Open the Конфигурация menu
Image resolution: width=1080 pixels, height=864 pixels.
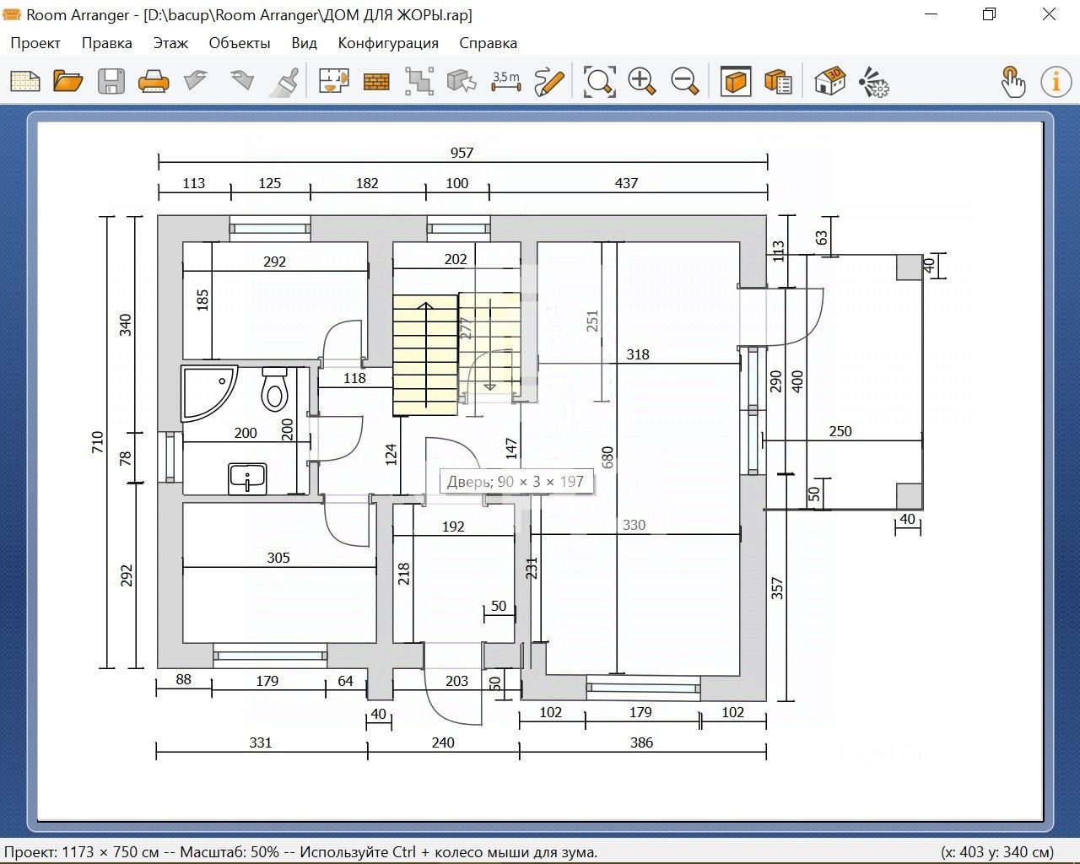[388, 43]
